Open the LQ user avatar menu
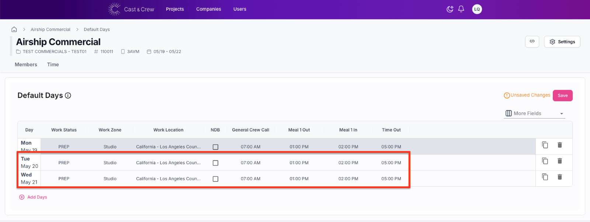This screenshot has width=590, height=222. tap(477, 9)
